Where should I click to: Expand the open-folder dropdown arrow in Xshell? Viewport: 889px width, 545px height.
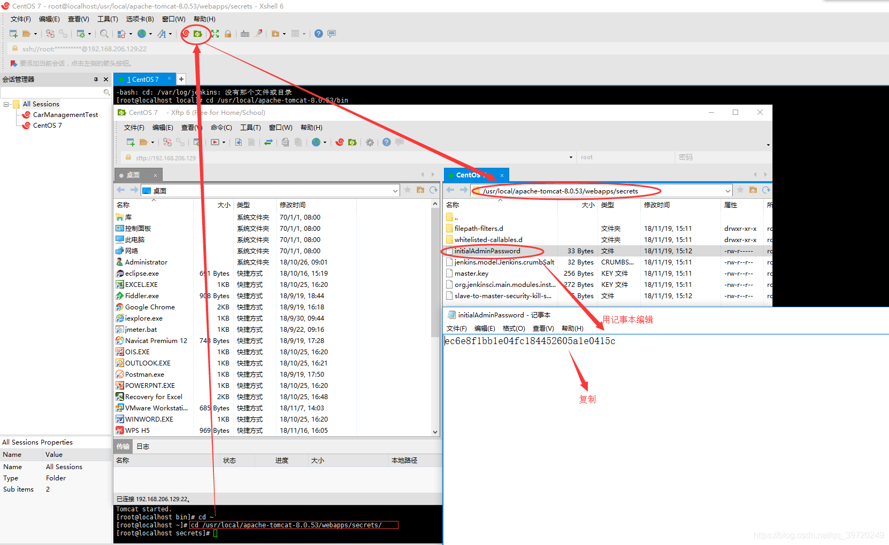click(35, 34)
